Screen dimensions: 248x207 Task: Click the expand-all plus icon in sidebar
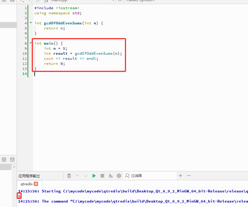(x=4, y=160)
